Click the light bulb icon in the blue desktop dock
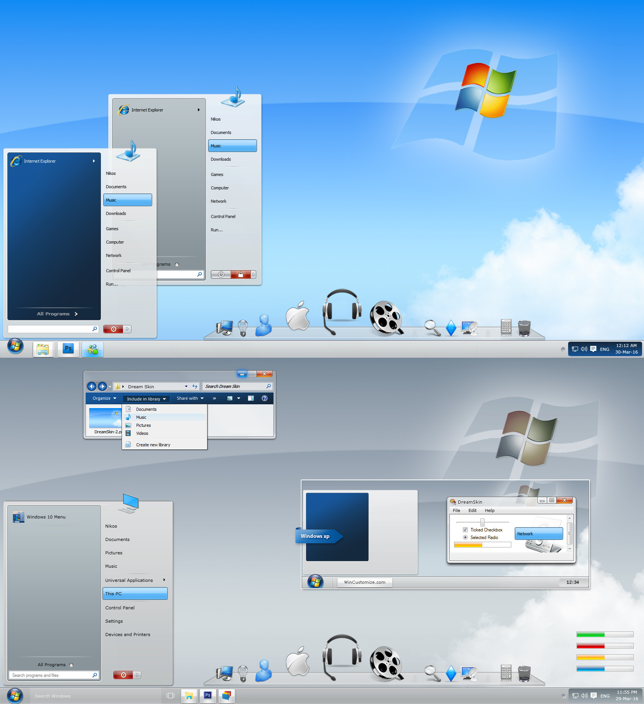The width and height of the screenshot is (644, 704). tap(243, 328)
